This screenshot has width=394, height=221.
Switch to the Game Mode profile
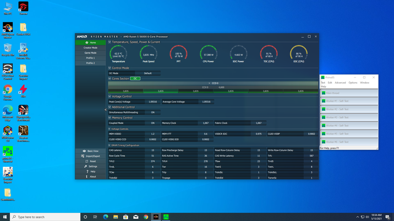coord(90,53)
